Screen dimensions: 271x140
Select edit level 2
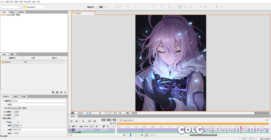[x=101, y=7]
